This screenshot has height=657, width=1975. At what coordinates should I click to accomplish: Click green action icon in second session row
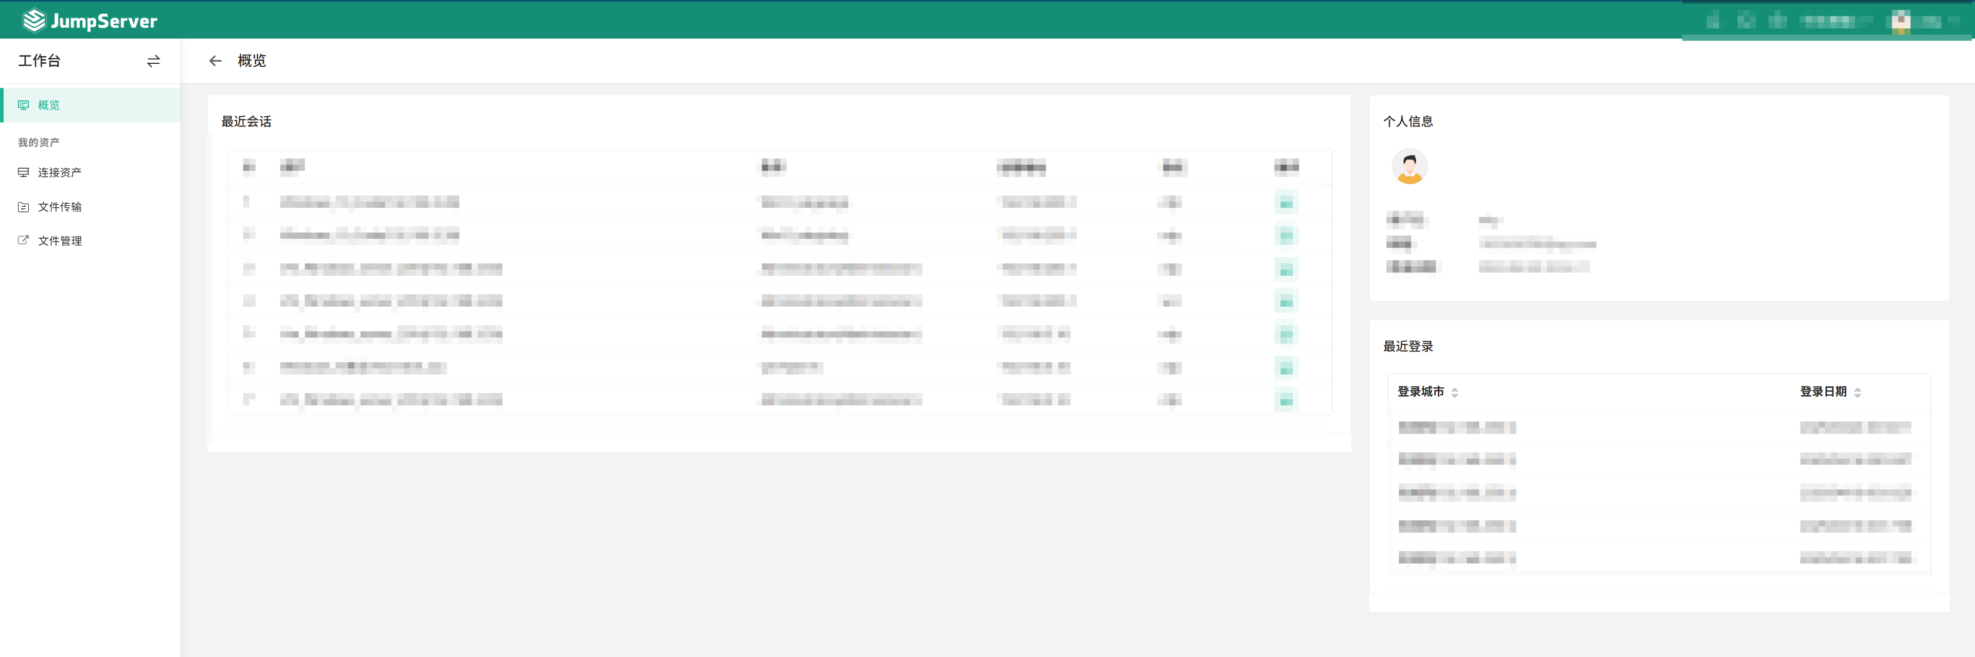[x=1286, y=236]
